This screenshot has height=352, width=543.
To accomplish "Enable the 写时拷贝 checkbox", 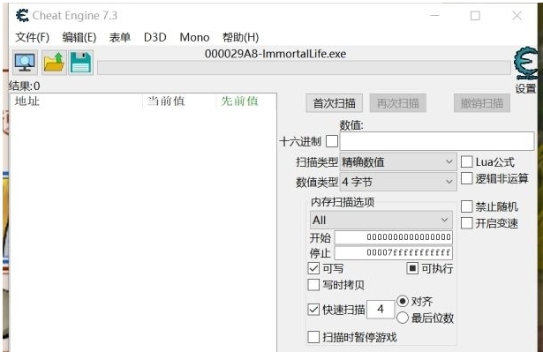I will (313, 285).
